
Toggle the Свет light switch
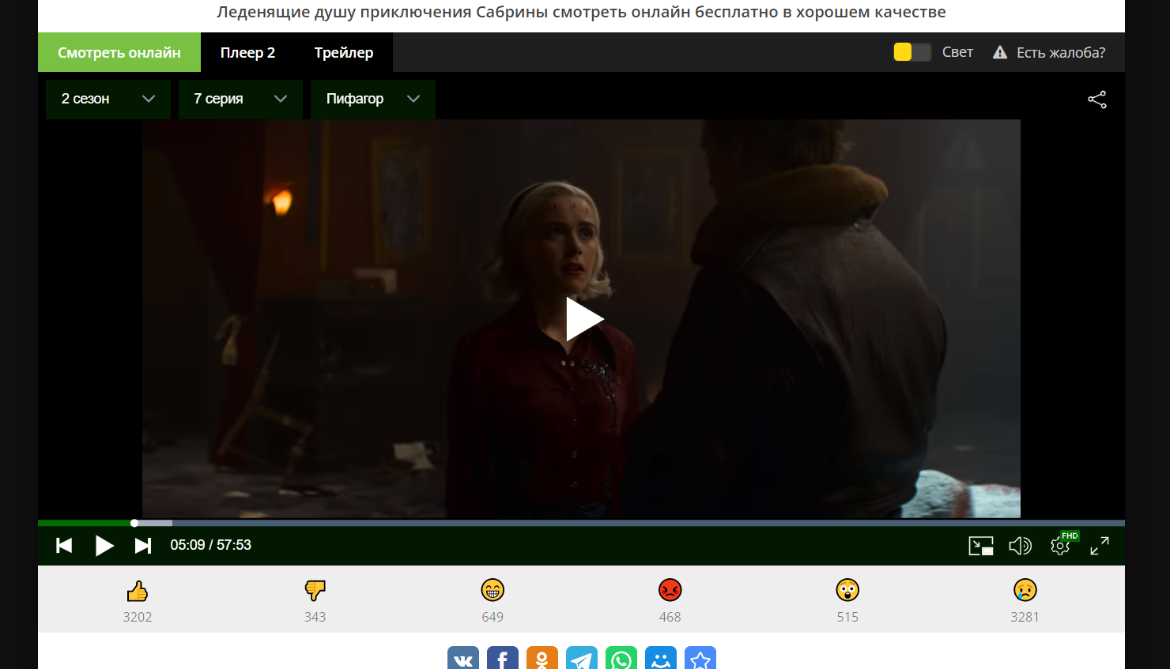(x=911, y=52)
